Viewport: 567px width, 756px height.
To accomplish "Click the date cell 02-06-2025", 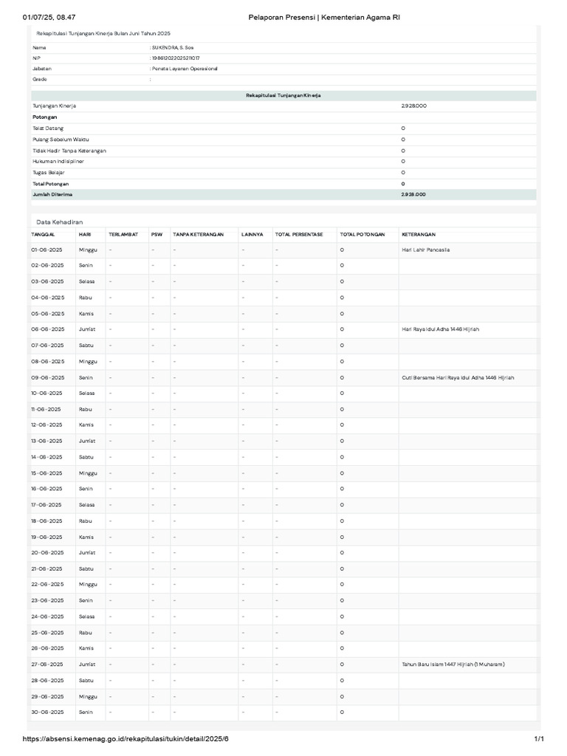I will click(48, 266).
